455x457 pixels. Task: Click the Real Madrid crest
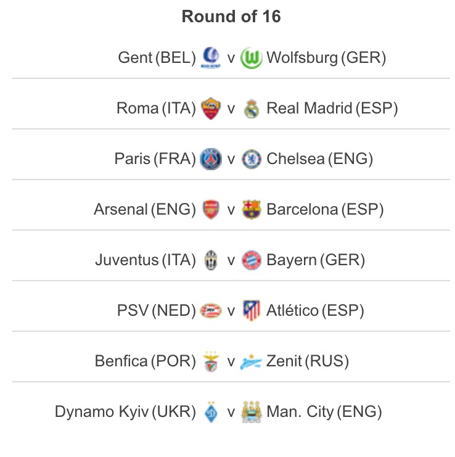tap(252, 109)
